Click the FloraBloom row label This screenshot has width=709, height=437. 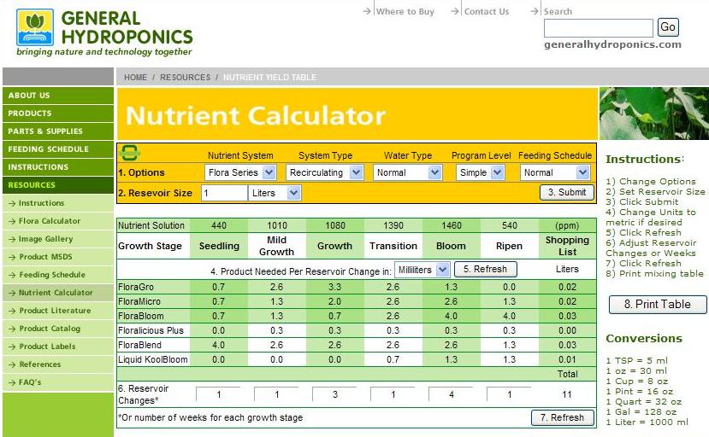[140, 316]
